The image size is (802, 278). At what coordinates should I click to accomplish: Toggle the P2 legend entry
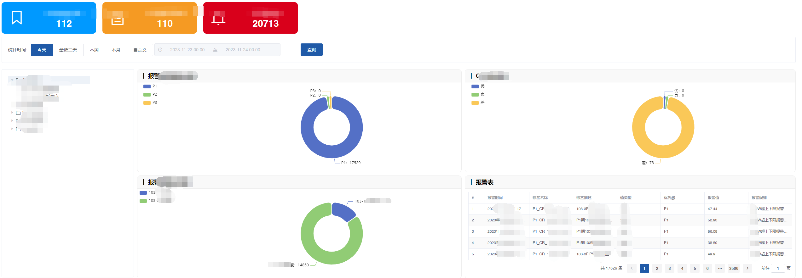point(150,94)
